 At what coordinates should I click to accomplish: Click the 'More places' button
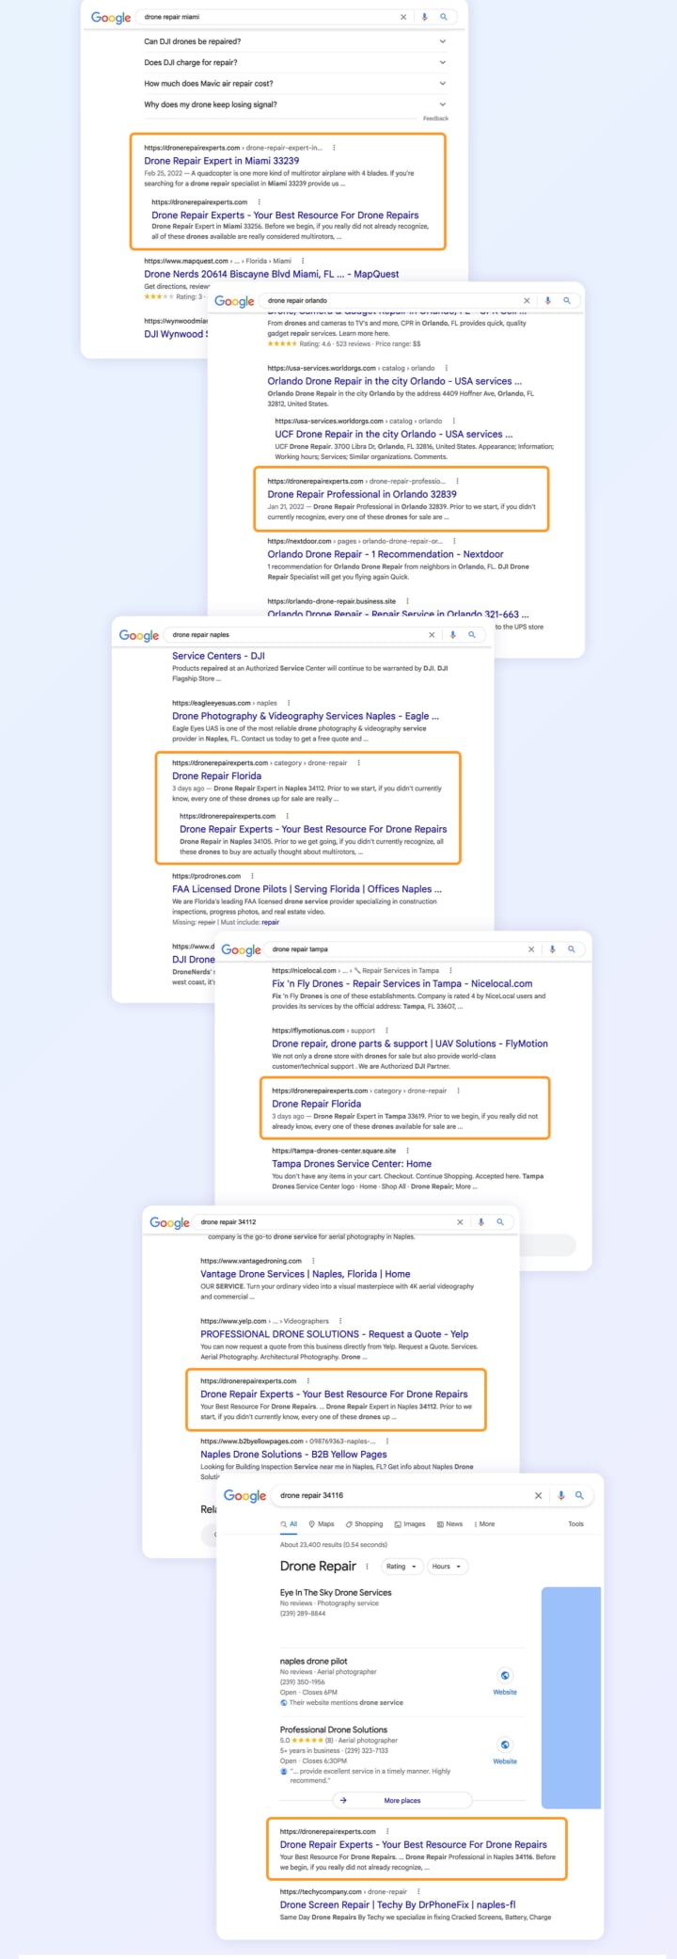click(x=402, y=1800)
